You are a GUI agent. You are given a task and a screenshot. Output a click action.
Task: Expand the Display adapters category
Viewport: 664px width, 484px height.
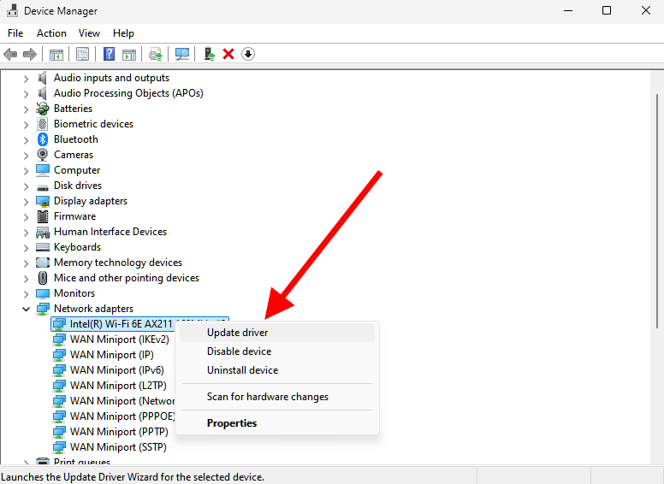pos(26,201)
